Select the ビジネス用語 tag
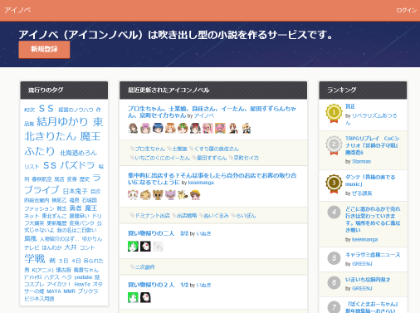This screenshot has width=420, height=313. coord(39,299)
